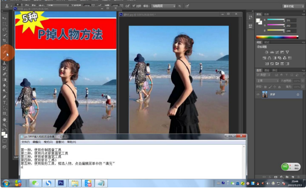Image resolution: width=306 pixels, height=189 pixels.
Task: Open the History panel icon
Action: click(x=251, y=17)
